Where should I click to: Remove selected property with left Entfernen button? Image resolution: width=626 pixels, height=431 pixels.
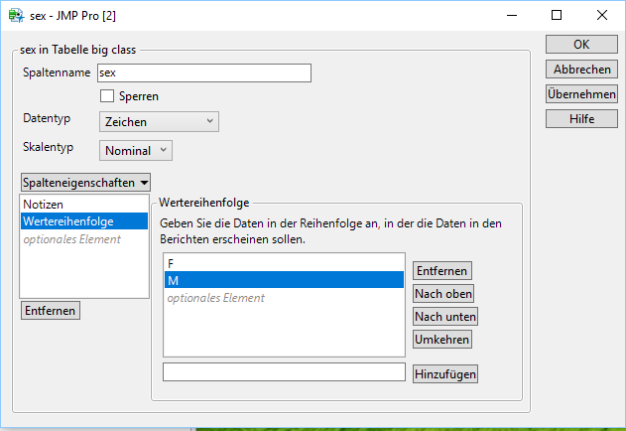pos(51,311)
